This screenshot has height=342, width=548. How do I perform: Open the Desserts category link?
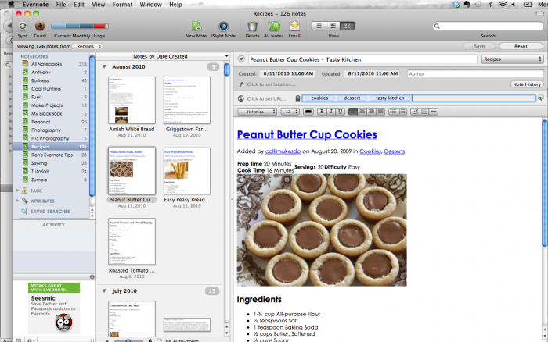pos(395,151)
